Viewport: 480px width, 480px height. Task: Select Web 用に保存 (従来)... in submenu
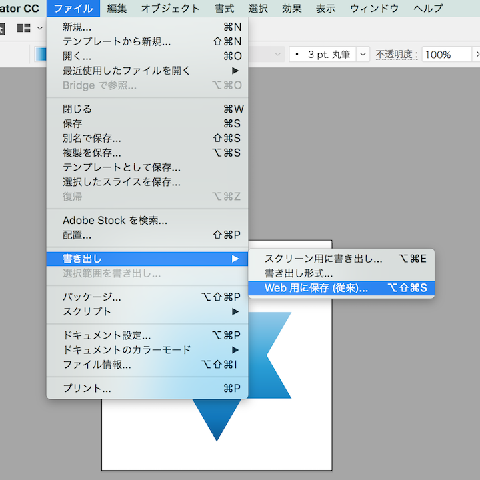pos(341,288)
